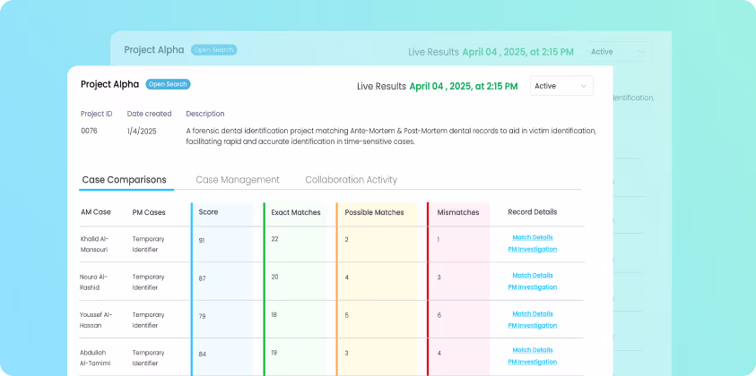The width and height of the screenshot is (756, 376).
Task: Open PM Investigation for Youssef Al-Hassan
Action: [x=533, y=325]
